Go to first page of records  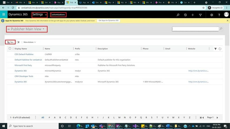(x=201, y=118)
